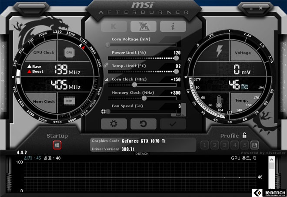Image resolution: width=287 pixels, height=197 pixels.
Task: Click the 4.4.2 version number
Action: point(22,153)
